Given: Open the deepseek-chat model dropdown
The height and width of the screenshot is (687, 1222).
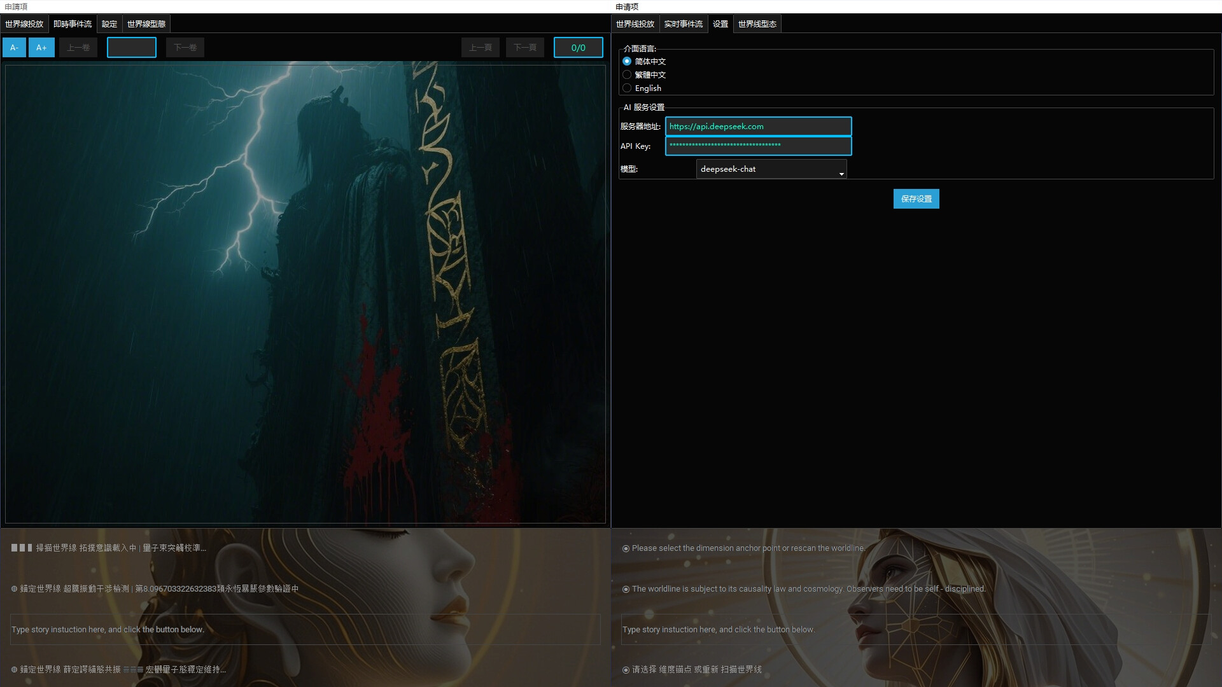Looking at the screenshot, I should click(771, 169).
